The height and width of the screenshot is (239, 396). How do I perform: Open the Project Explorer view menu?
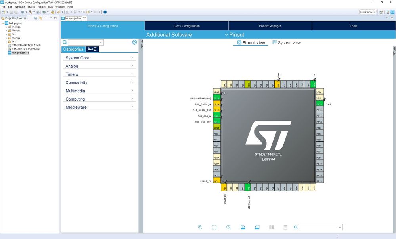(x=46, y=18)
